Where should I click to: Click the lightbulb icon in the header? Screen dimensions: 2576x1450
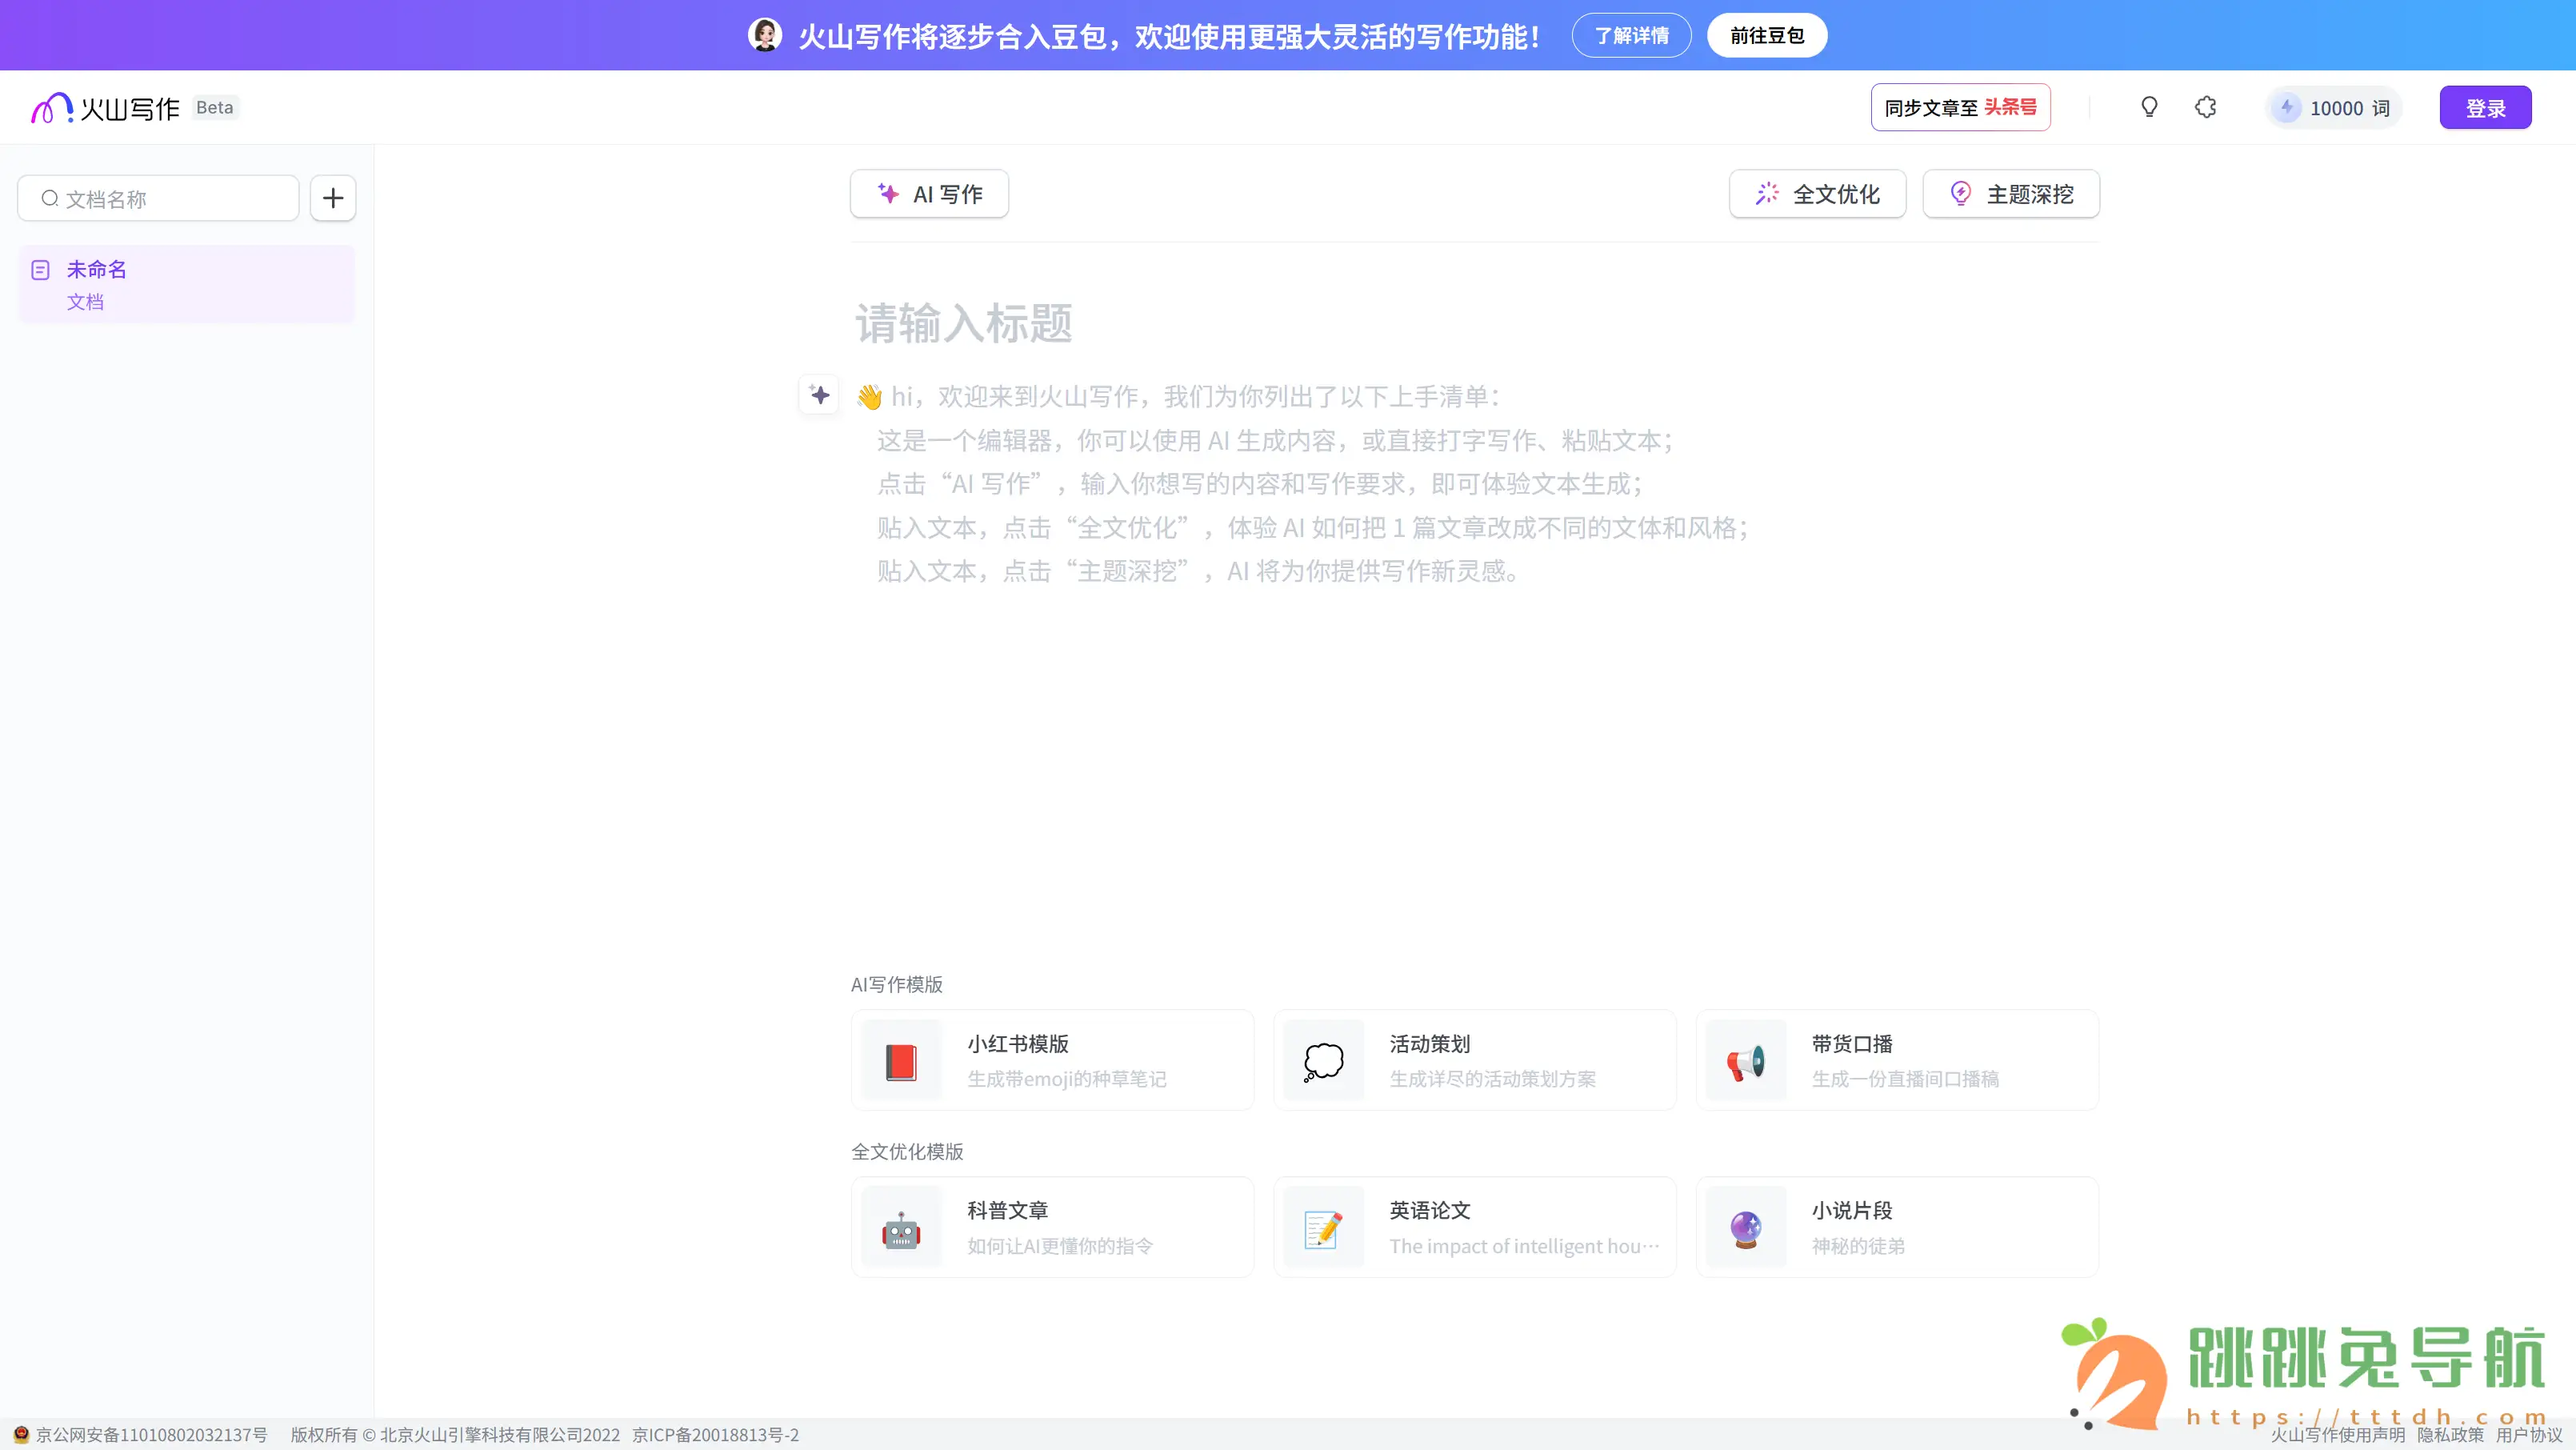pos(2149,107)
